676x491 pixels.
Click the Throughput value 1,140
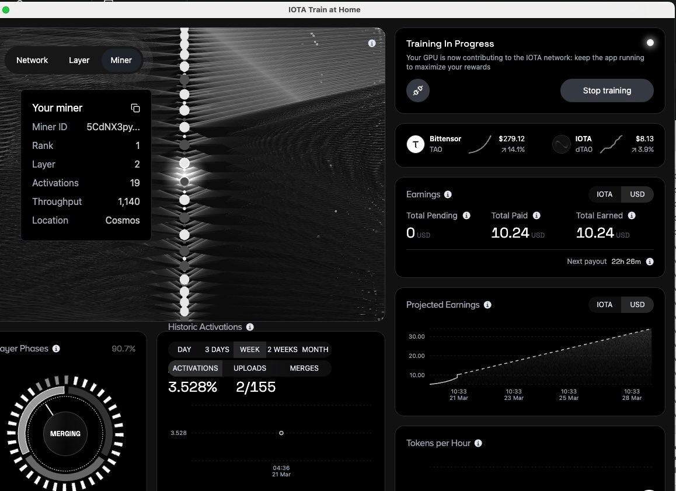click(x=128, y=202)
